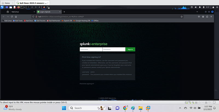Bookmark this page with the star

[x=181, y=17]
